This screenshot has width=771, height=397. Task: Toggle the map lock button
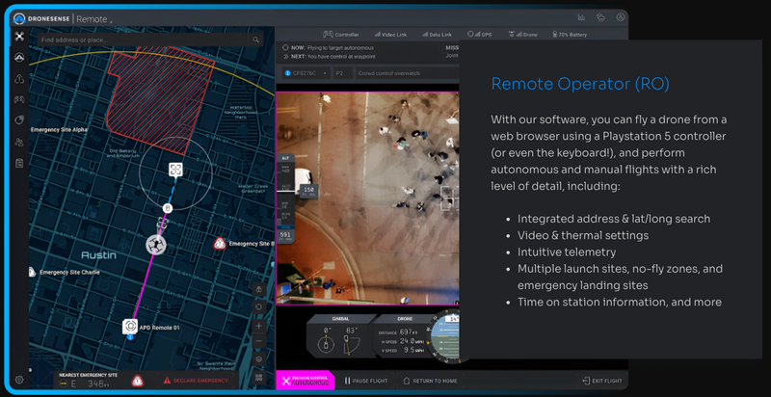[x=258, y=289]
